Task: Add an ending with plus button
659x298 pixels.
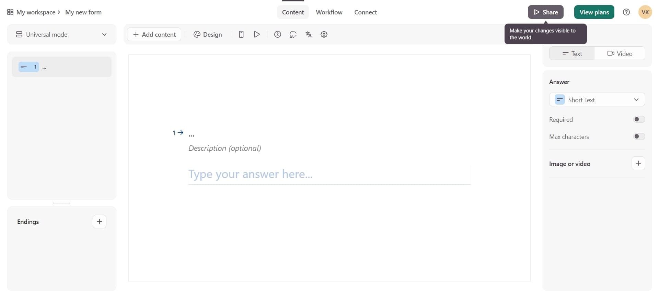Action: point(100,222)
